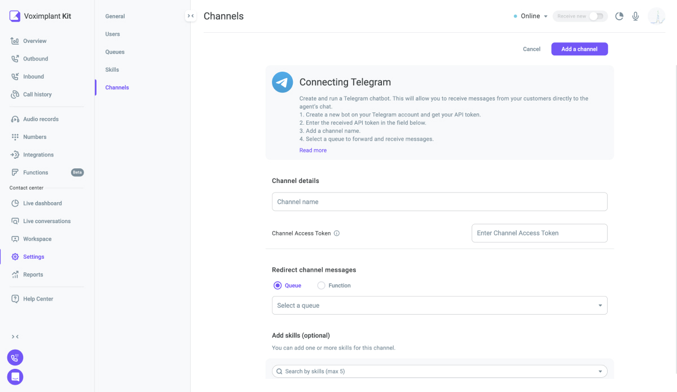This screenshot has width=677, height=392.
Task: Click the Connecting Telegram heading
Action: click(345, 82)
